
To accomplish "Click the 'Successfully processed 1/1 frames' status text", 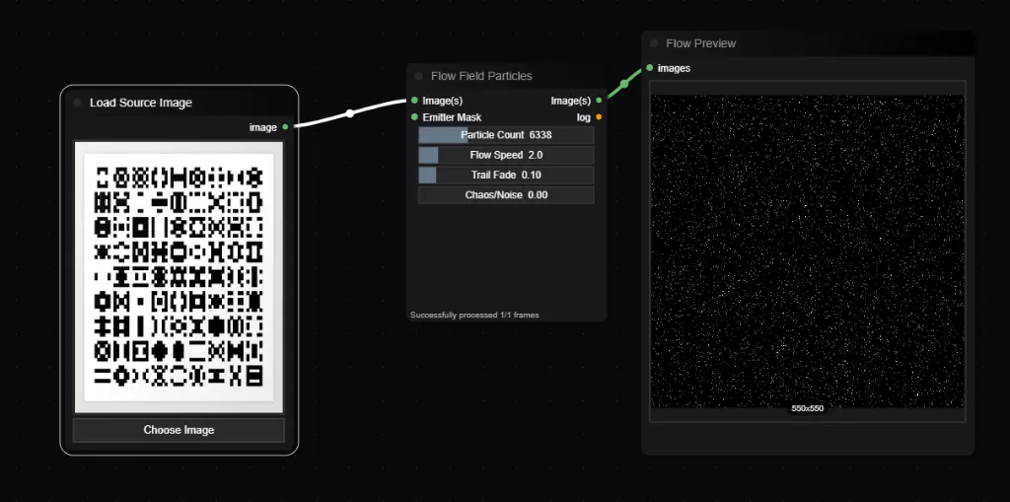I will pyautogui.click(x=474, y=316).
